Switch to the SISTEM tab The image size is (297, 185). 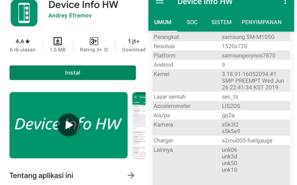pyautogui.click(x=221, y=22)
